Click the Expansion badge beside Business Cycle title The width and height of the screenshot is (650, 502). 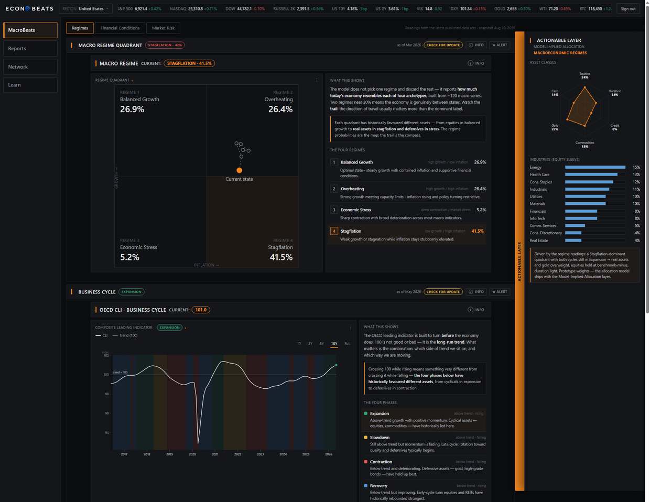click(132, 292)
